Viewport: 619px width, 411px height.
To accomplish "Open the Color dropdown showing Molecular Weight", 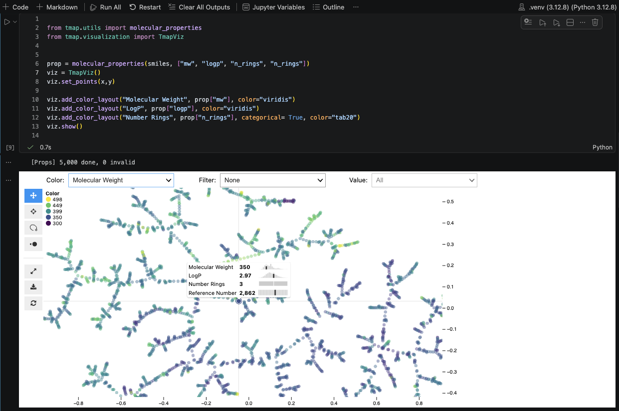I will [121, 180].
